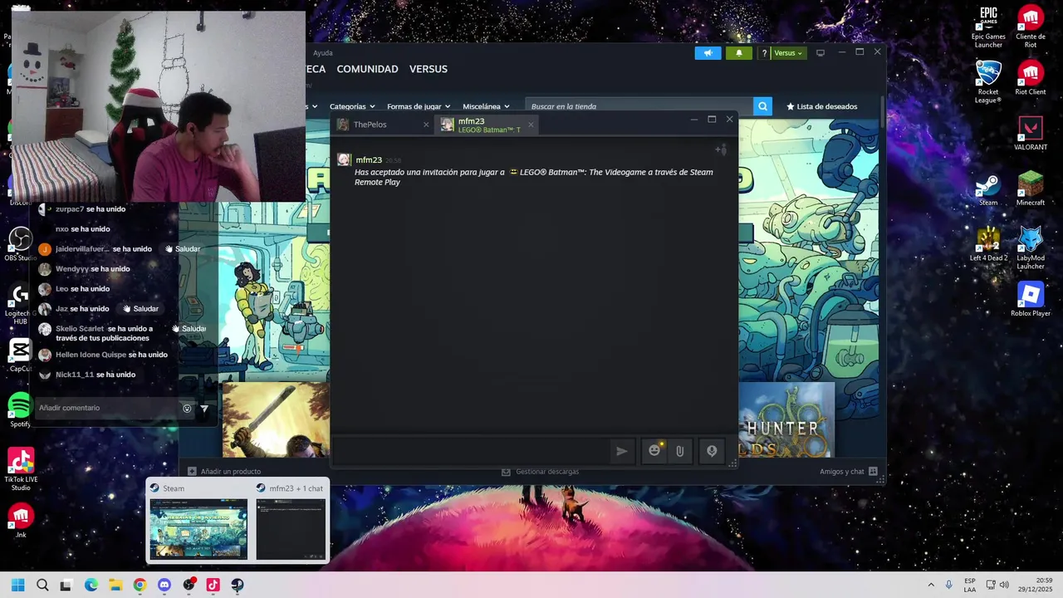Open the Windows Start button
The image size is (1063, 598).
point(17,585)
